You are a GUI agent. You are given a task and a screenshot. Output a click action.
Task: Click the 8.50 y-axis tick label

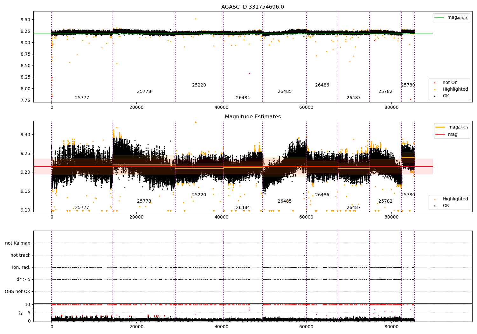[x=25, y=66]
